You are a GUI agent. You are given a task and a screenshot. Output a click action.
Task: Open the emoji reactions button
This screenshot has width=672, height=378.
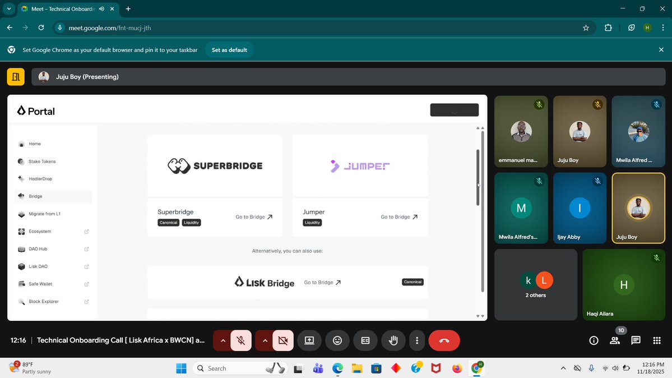coord(337,340)
